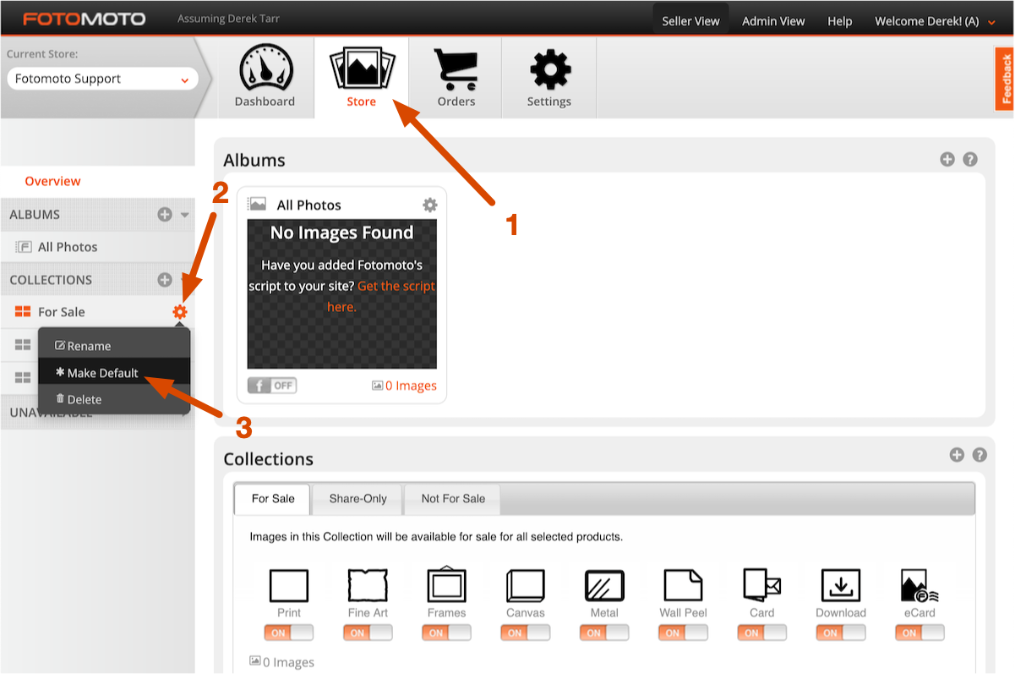Open help icon in Albums panel header
Image resolution: width=1015 pixels, height=674 pixels.
tap(970, 159)
